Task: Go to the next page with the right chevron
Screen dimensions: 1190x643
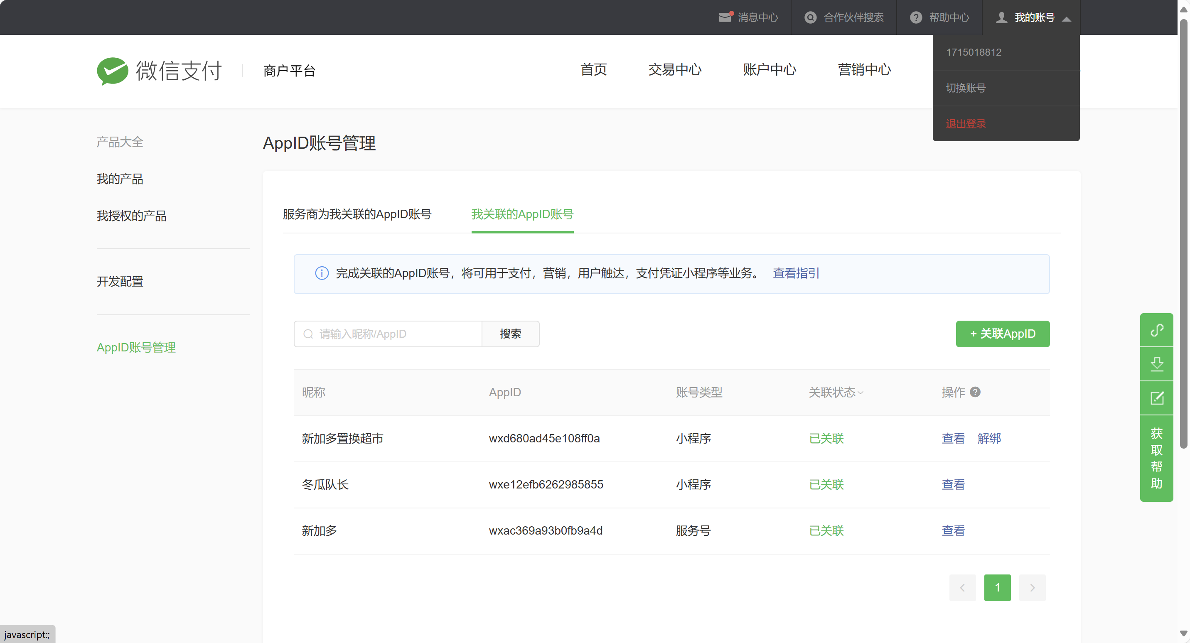Action: (x=1032, y=588)
